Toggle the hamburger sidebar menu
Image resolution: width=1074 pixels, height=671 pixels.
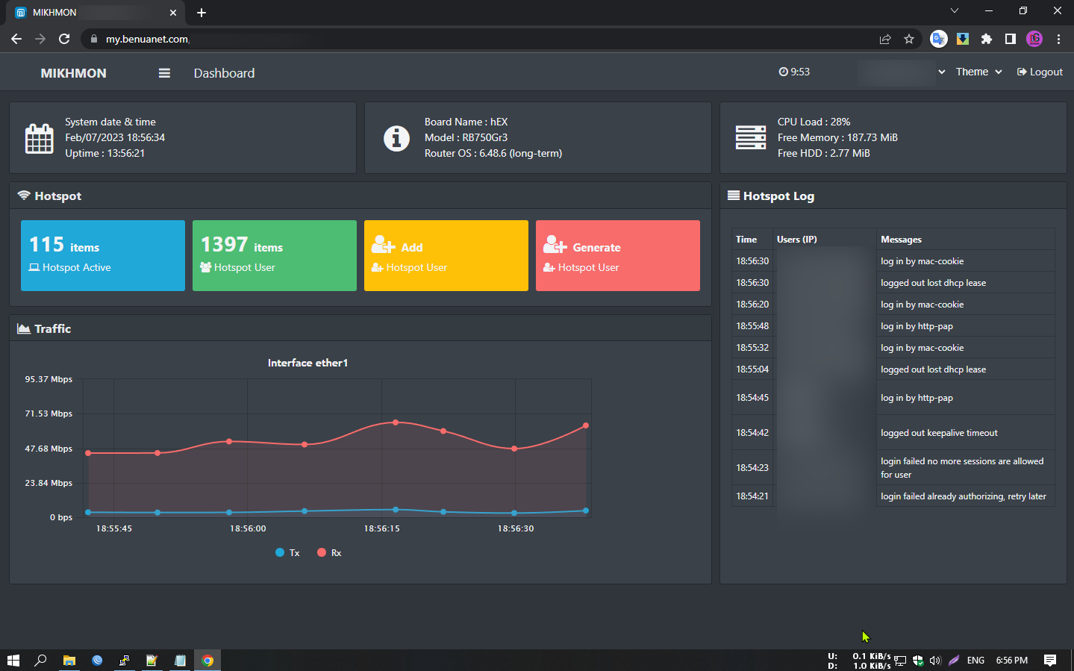pos(164,73)
